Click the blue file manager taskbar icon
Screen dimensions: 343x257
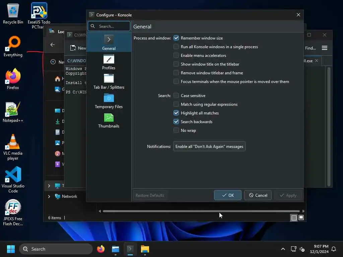tap(116, 249)
